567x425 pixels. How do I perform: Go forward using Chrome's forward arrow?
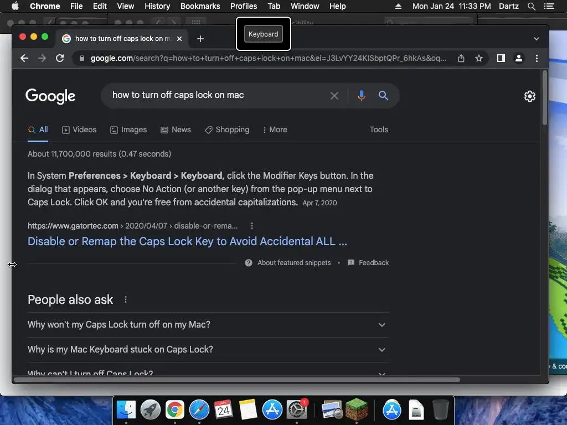[42, 58]
